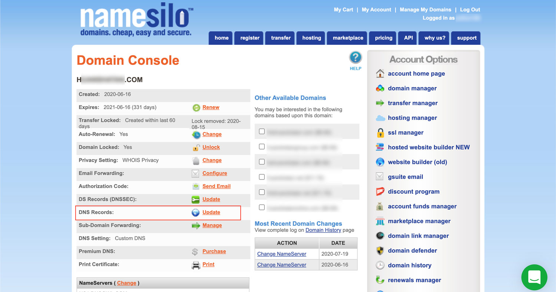Click the Email Forwarding envelope icon

click(196, 174)
